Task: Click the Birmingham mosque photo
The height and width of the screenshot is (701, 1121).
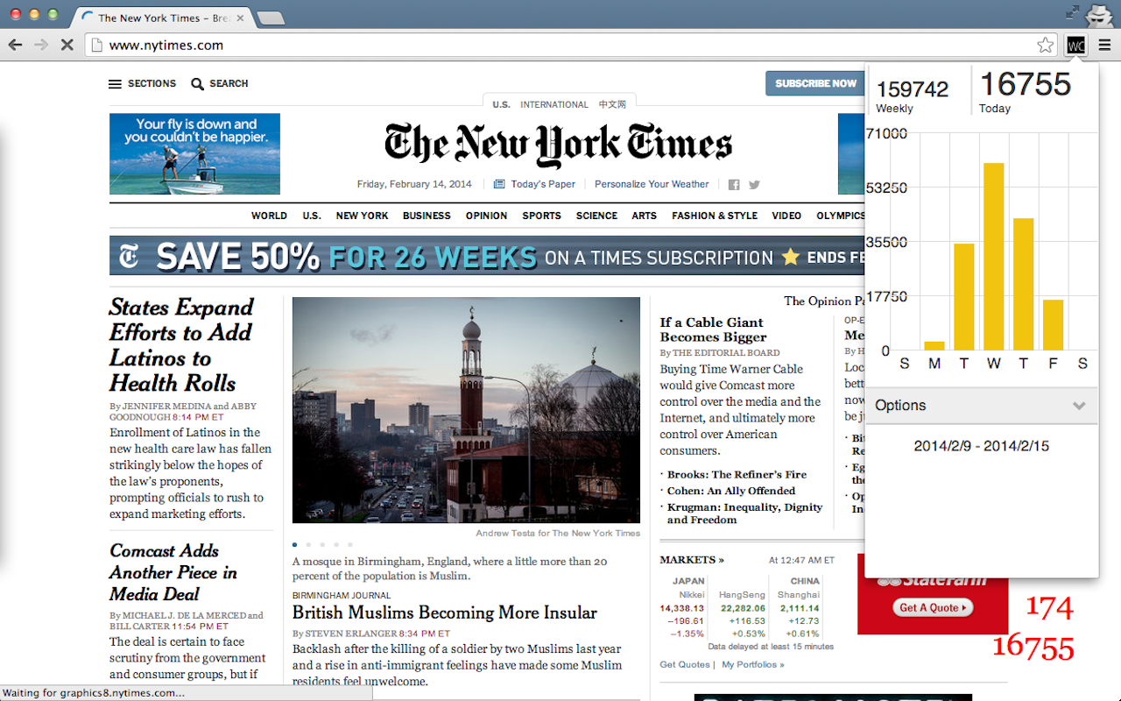Action: (x=466, y=410)
